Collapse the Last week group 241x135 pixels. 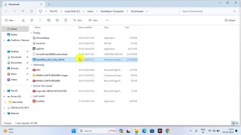[x=32, y=96]
